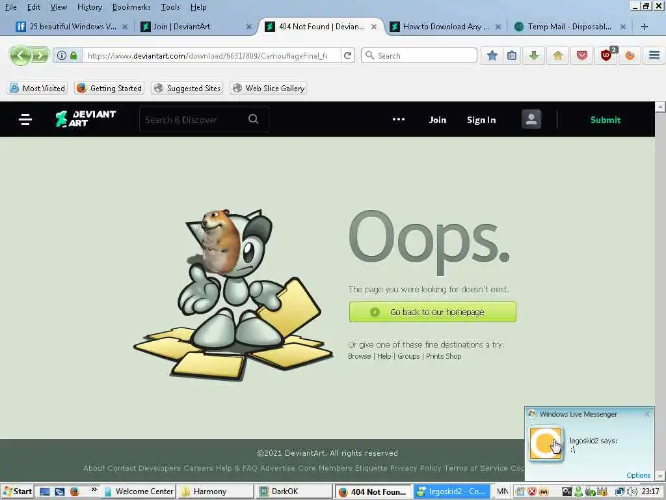Open the Help menu
The image size is (666, 500).
pos(198,7)
